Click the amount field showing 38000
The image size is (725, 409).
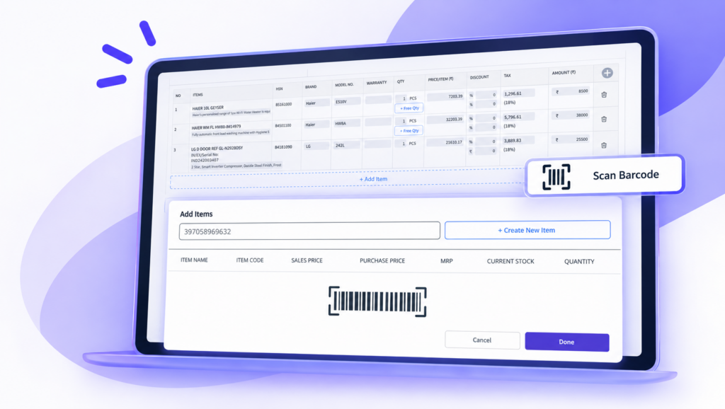[x=571, y=115]
